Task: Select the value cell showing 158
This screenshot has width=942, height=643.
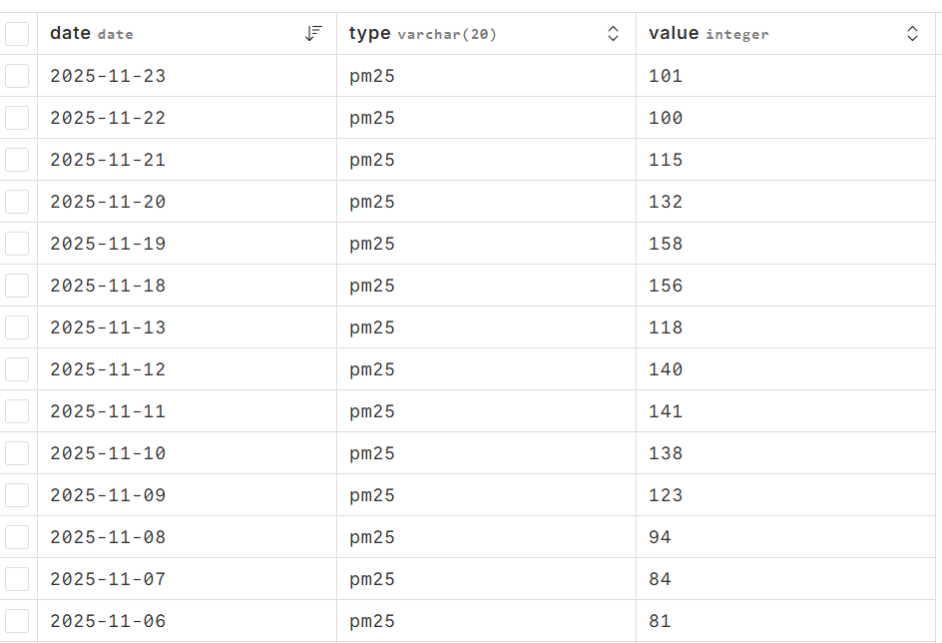Action: [666, 244]
